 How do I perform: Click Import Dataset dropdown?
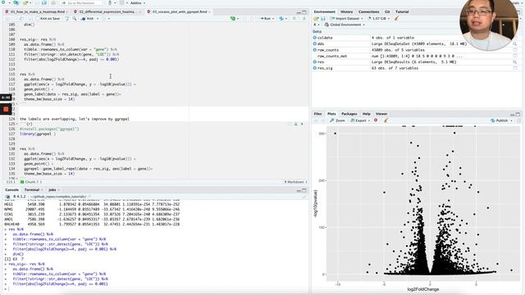(346, 18)
